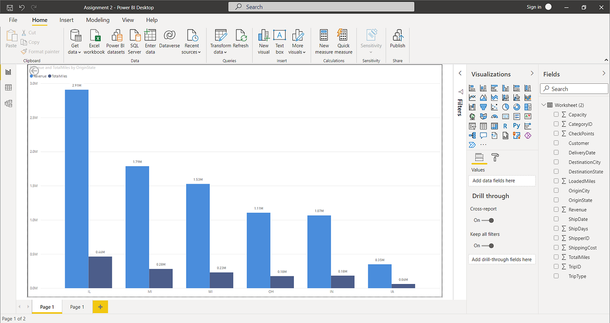Add an R script visual
Image resolution: width=610 pixels, height=323 pixels.
point(505,126)
